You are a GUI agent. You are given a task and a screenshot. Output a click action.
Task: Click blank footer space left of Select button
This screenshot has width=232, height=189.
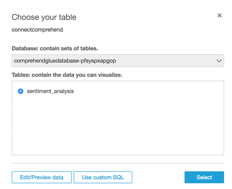159,177
